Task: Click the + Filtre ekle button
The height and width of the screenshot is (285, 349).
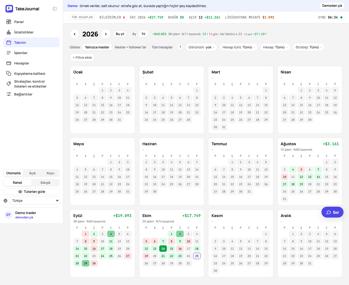Action: click(82, 57)
